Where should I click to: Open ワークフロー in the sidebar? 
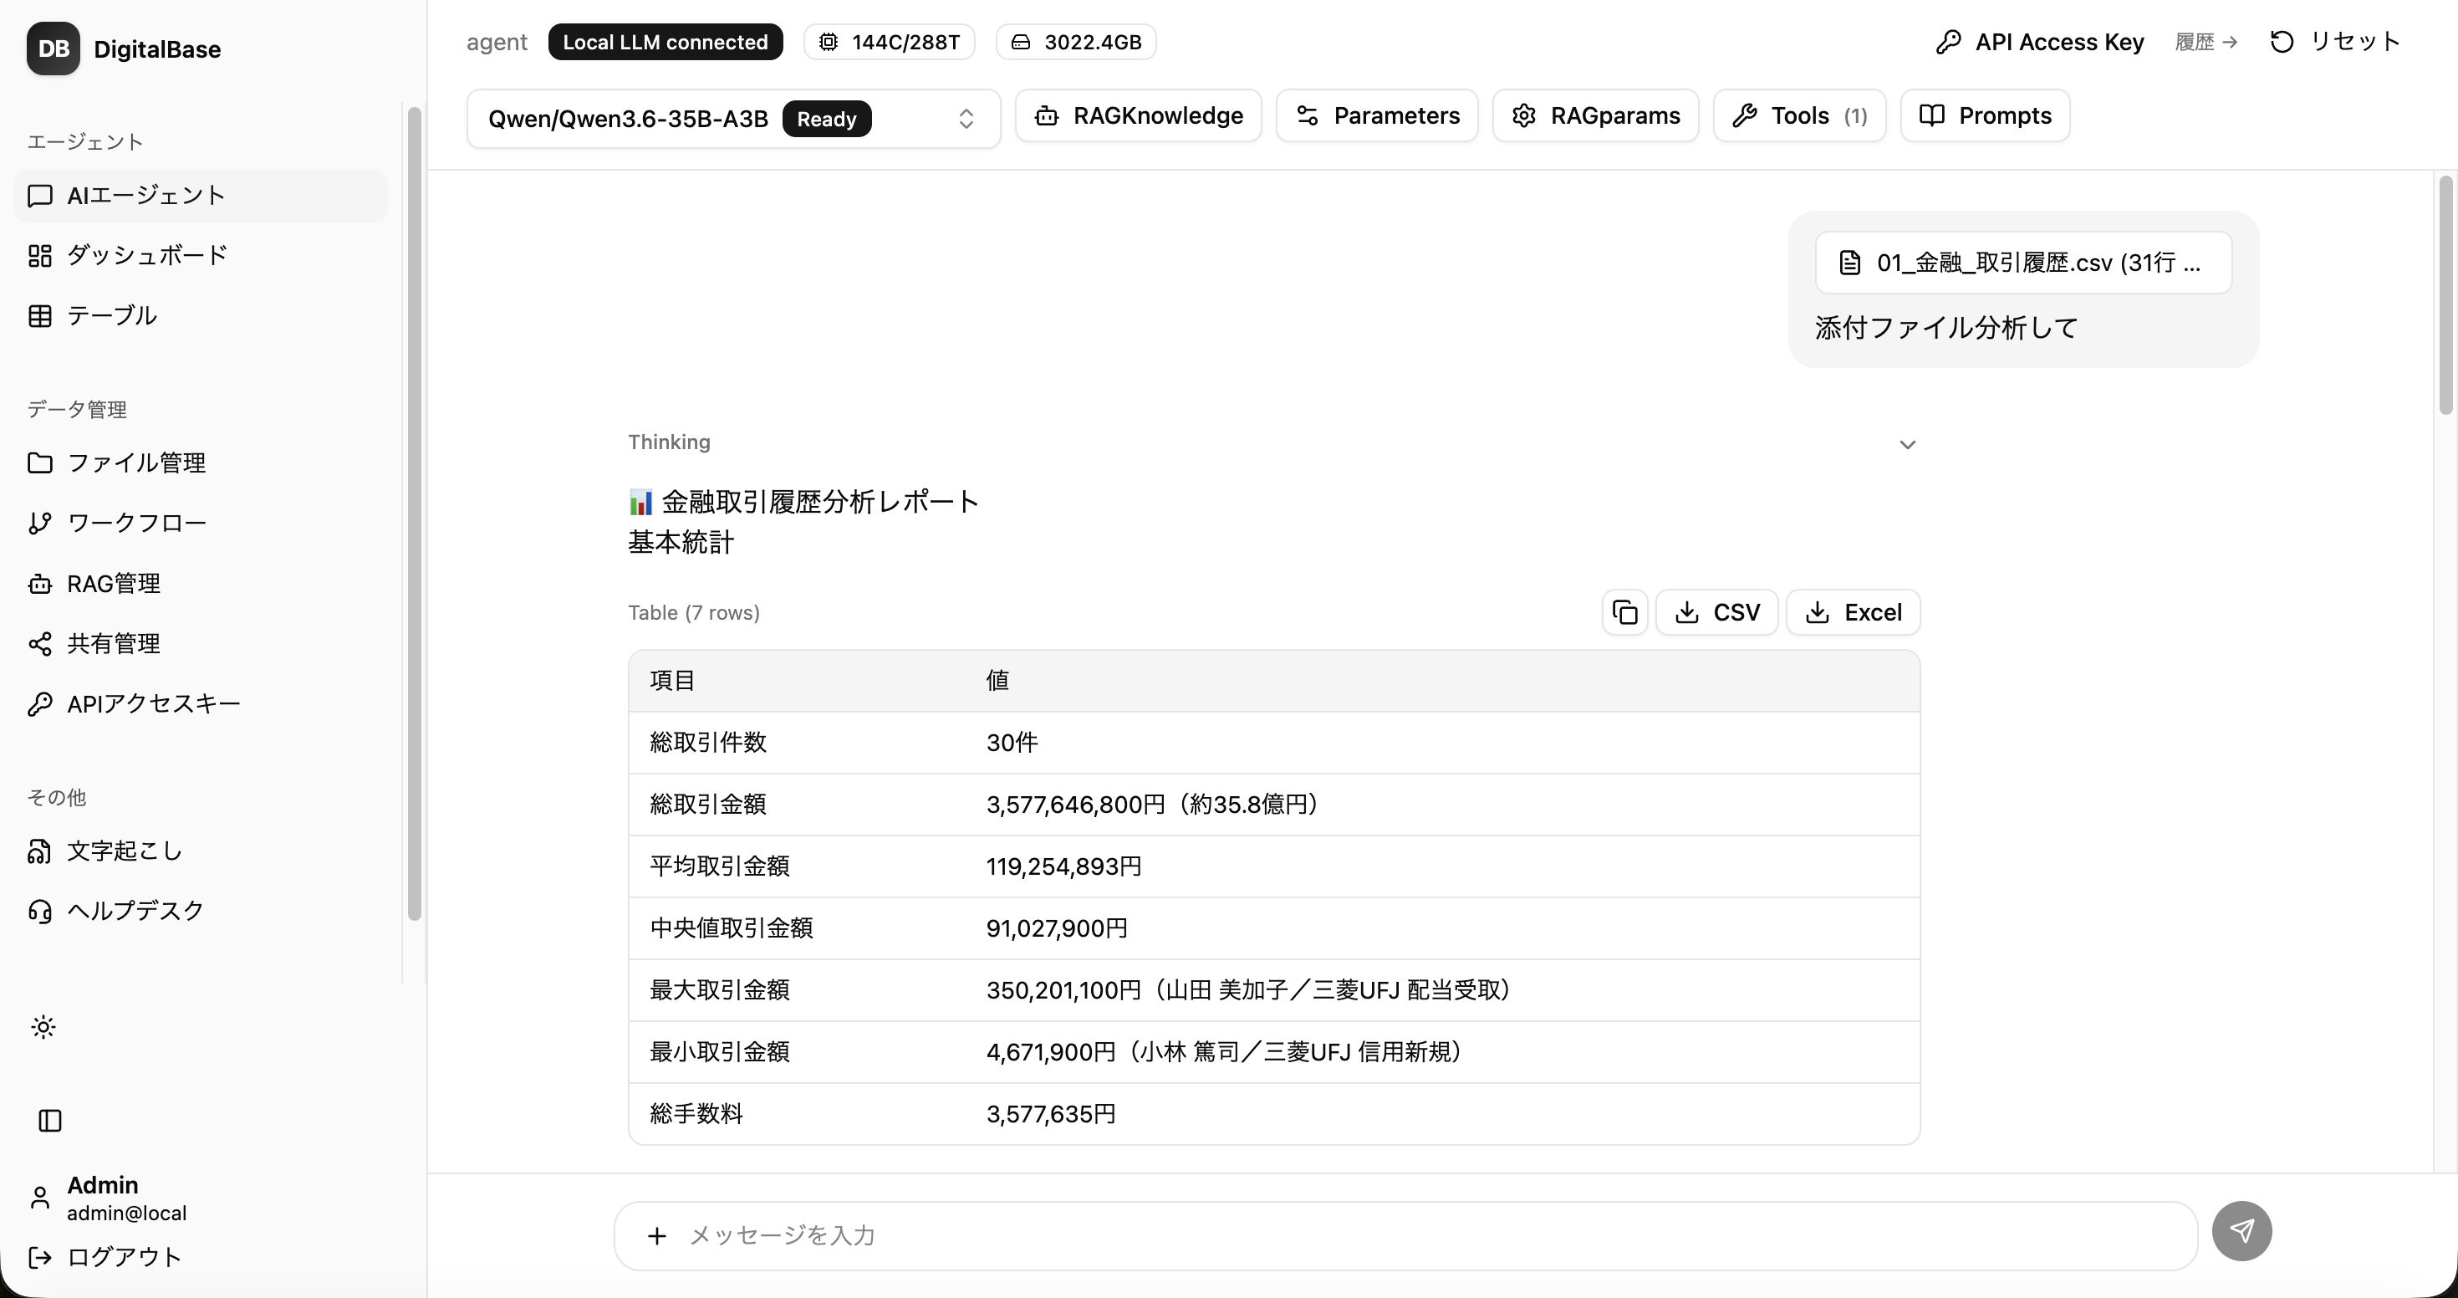(201, 523)
